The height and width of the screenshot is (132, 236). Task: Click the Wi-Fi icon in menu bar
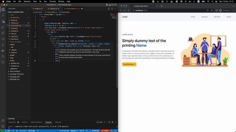tap(208, 1)
